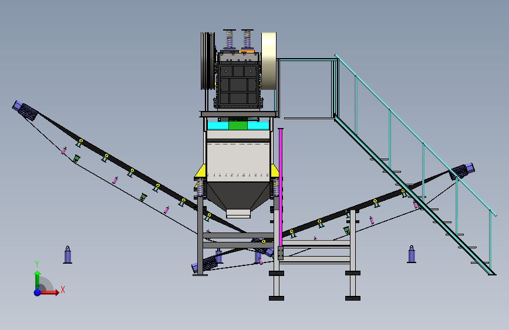Click the tail pulley at the left frame base

(205, 264)
